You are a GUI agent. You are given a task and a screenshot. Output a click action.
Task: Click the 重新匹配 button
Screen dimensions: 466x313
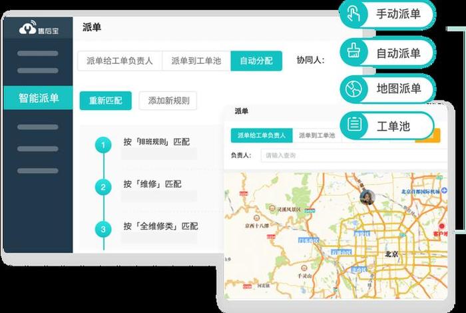(x=105, y=101)
